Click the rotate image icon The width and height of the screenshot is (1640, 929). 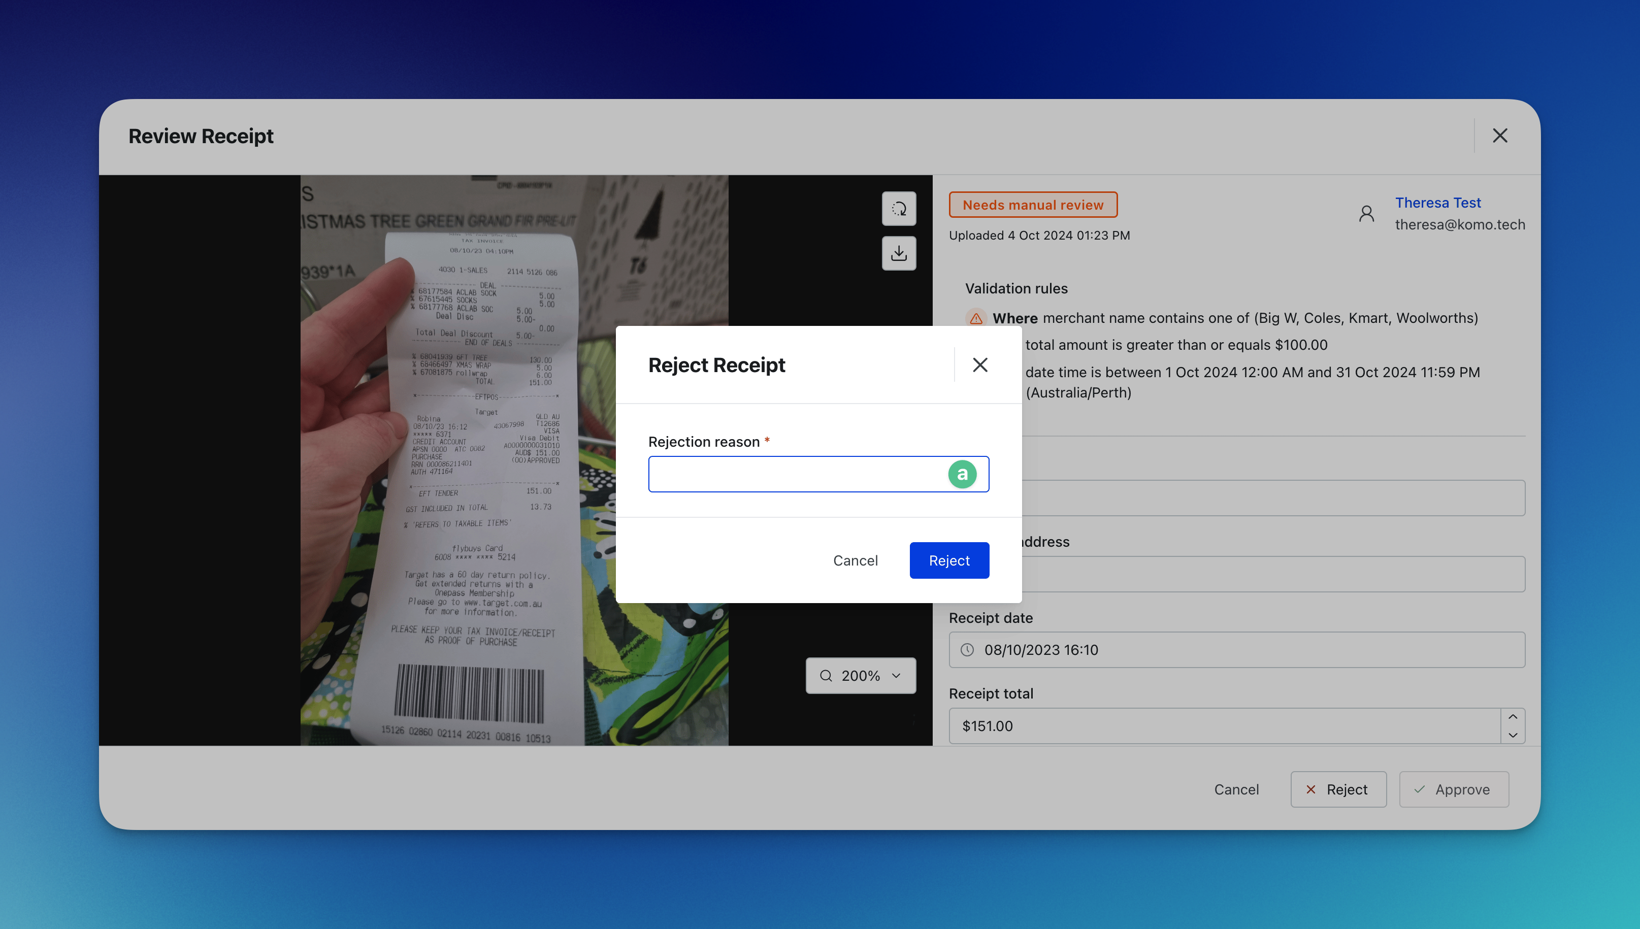(x=899, y=209)
